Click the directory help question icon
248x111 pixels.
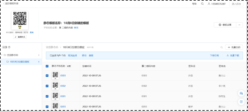click(9, 47)
